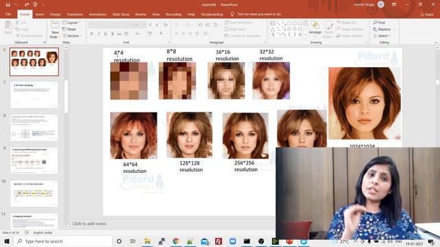Open the Customize Quick Access Toolbar arrow
Viewport: 440px width, 247px height.
43,5
